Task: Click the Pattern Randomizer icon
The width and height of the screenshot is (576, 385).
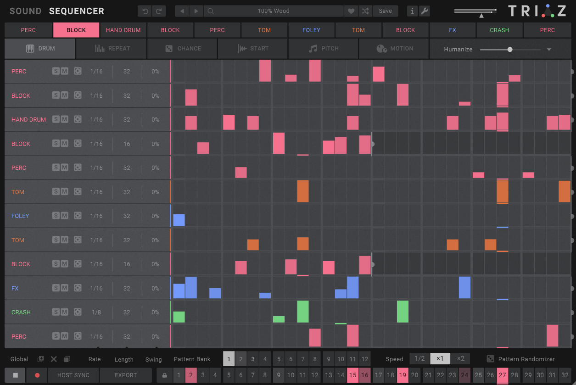Action: tap(490, 359)
